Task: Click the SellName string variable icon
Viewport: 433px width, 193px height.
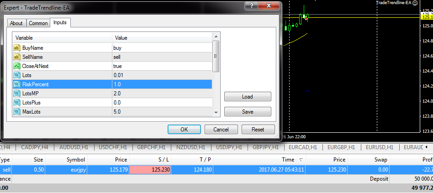Action: [x=17, y=57]
